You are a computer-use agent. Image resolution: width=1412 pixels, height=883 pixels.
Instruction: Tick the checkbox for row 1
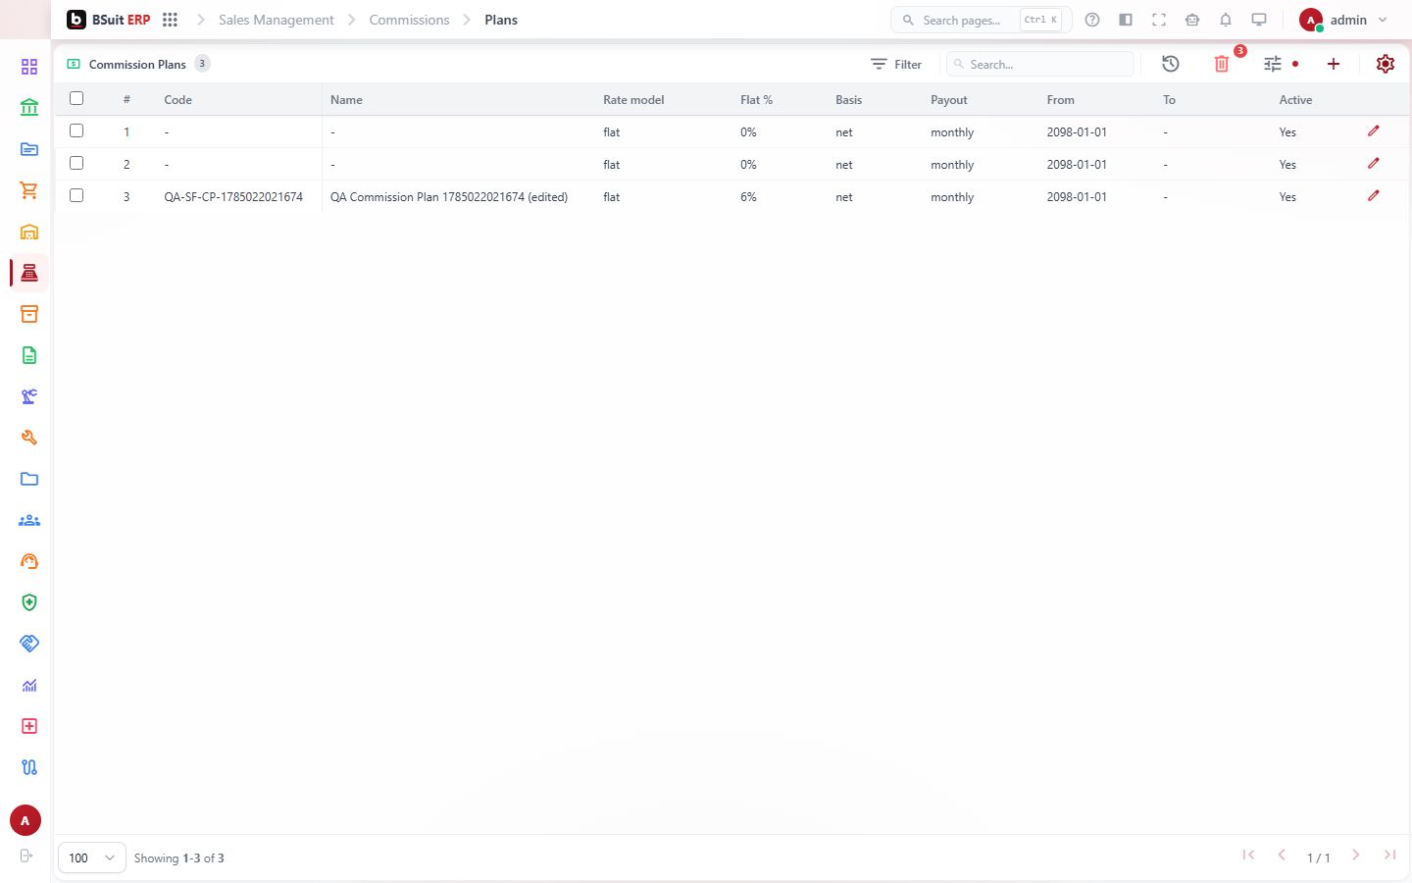click(x=76, y=130)
